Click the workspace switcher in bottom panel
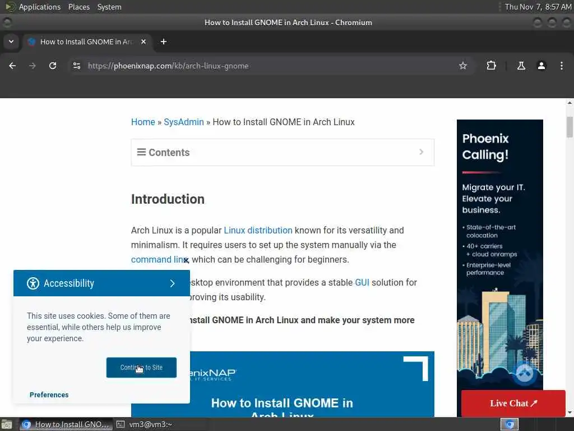Image resolution: width=574 pixels, height=431 pixels. point(510,424)
